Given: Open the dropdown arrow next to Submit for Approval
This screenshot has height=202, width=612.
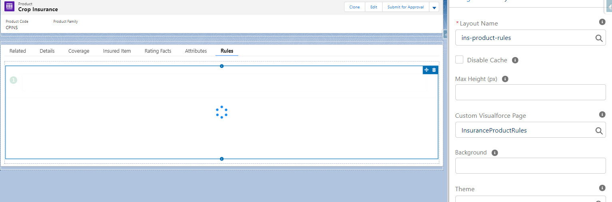Looking at the screenshot, I should pos(434,8).
